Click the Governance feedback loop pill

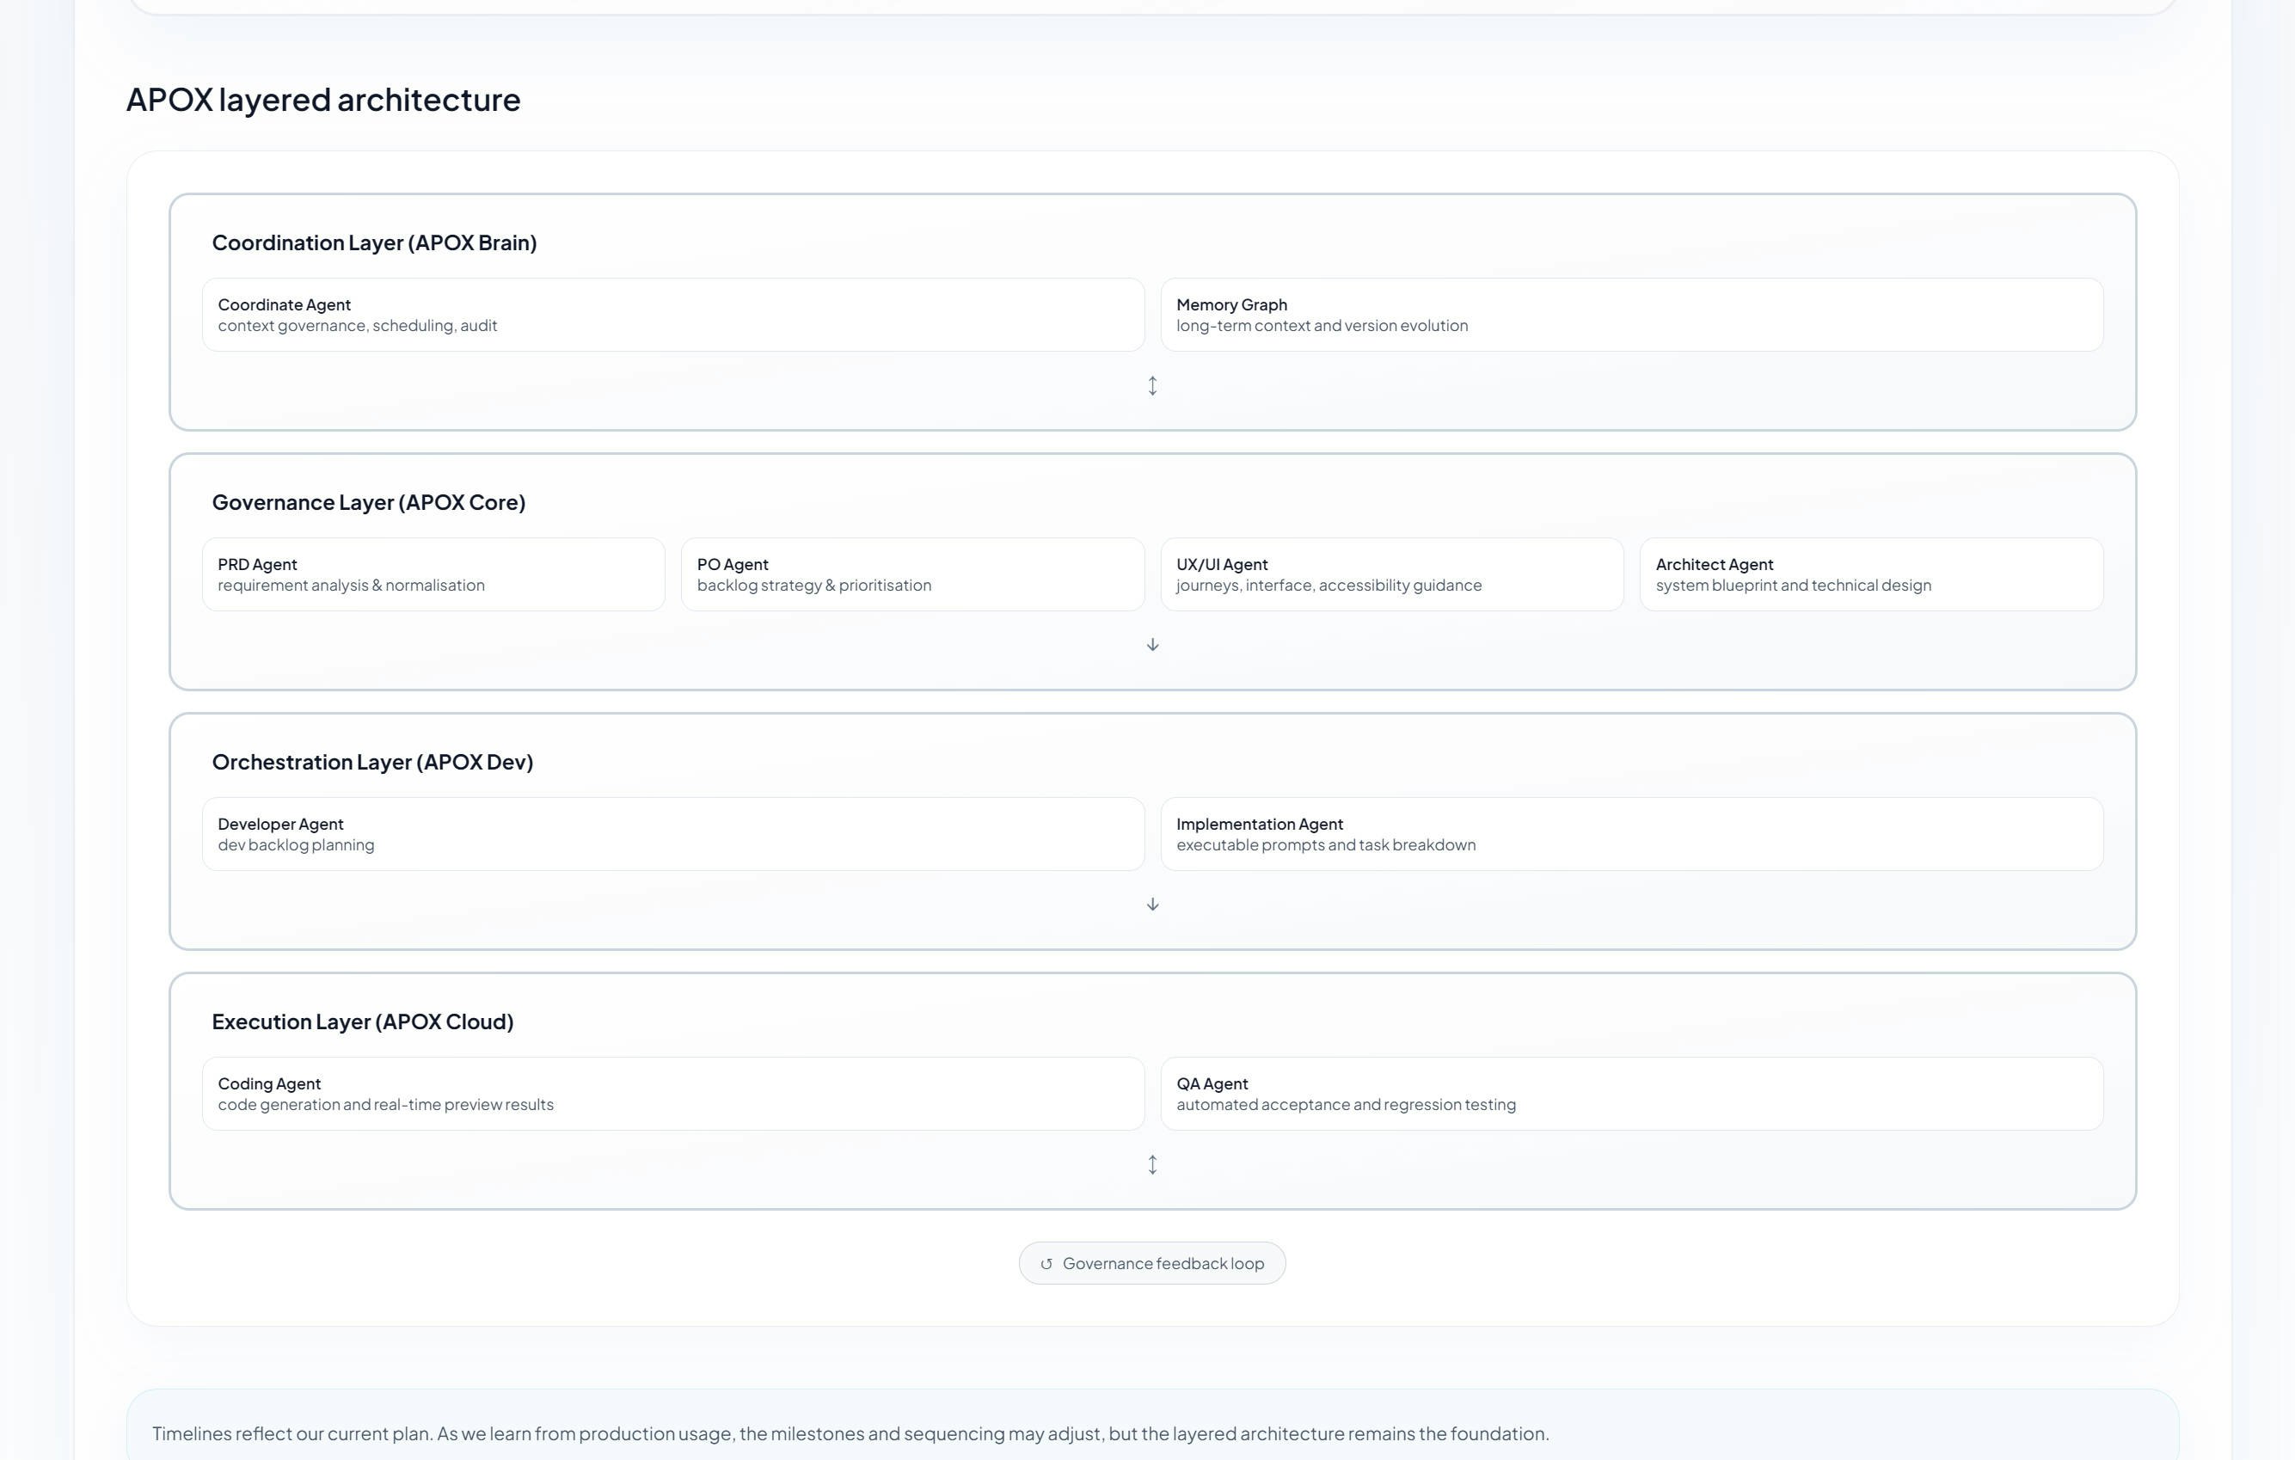1162,1264
